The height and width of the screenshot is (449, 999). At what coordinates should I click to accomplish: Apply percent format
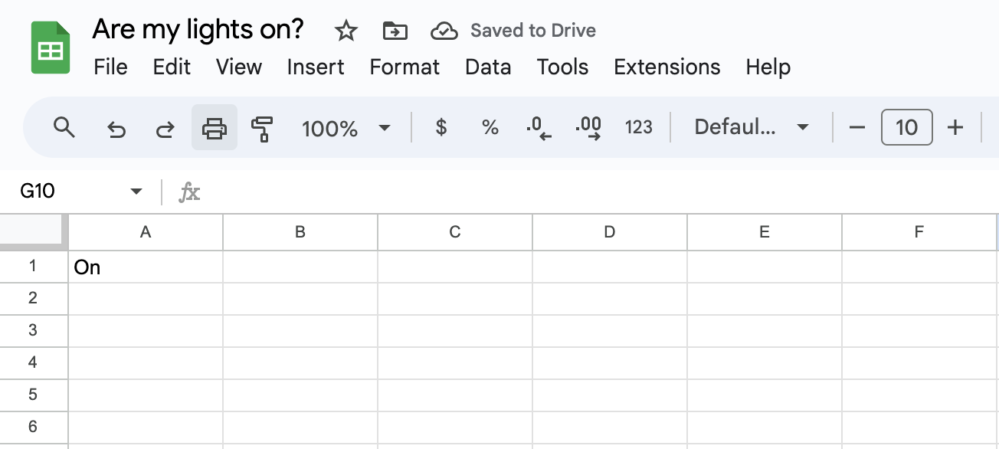(x=490, y=128)
